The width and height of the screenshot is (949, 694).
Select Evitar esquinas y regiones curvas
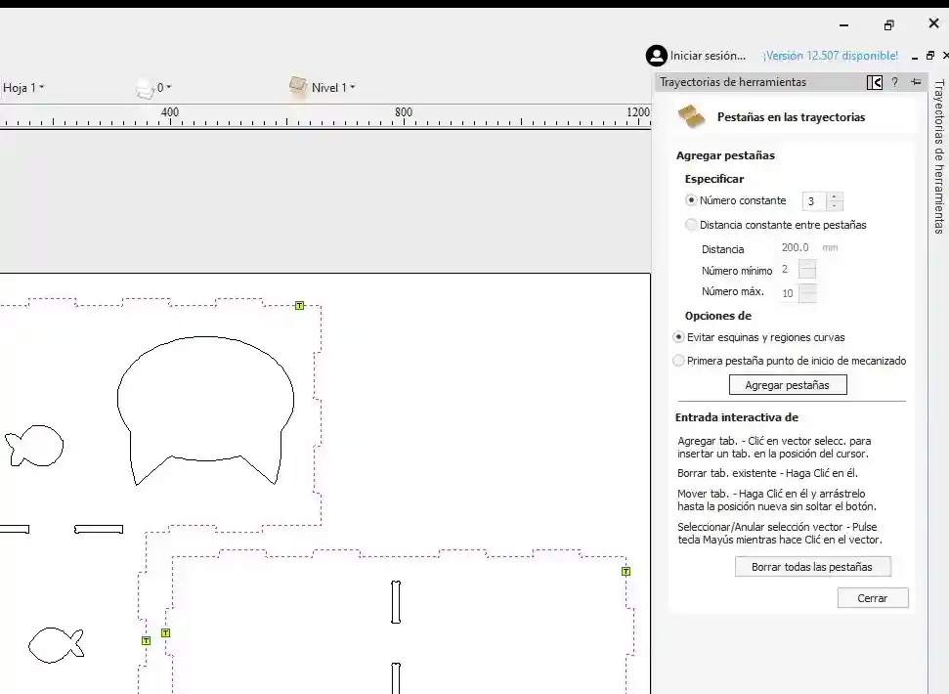pyautogui.click(x=678, y=337)
